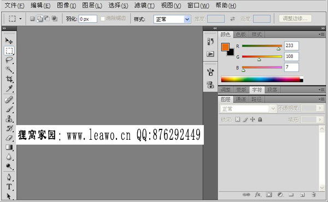Open the 滤镜(T) menu

coord(144,5)
